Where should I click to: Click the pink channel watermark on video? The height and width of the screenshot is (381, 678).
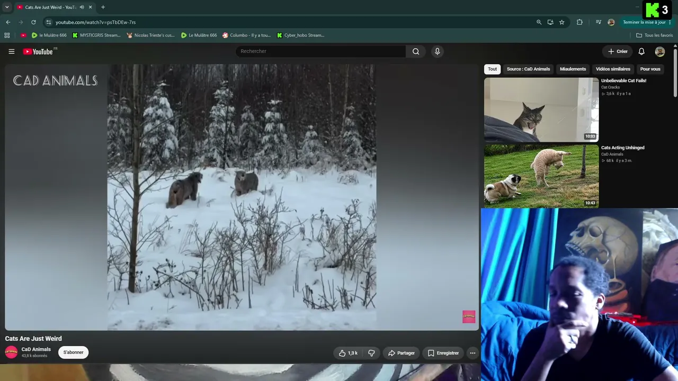coord(469,317)
